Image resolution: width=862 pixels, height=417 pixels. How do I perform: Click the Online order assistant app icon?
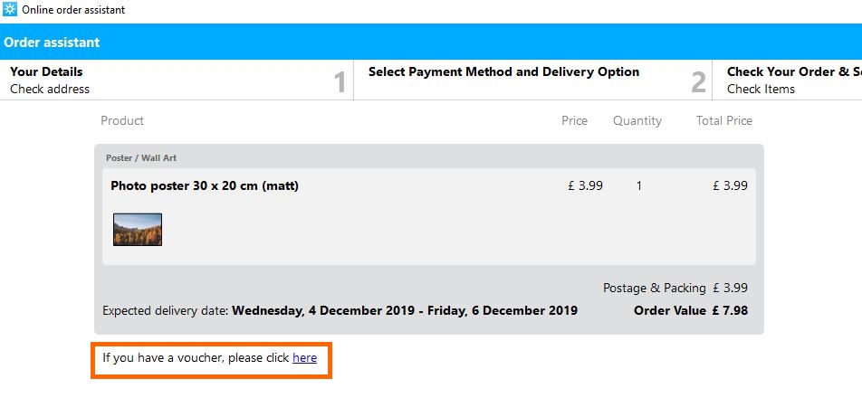(x=10, y=10)
